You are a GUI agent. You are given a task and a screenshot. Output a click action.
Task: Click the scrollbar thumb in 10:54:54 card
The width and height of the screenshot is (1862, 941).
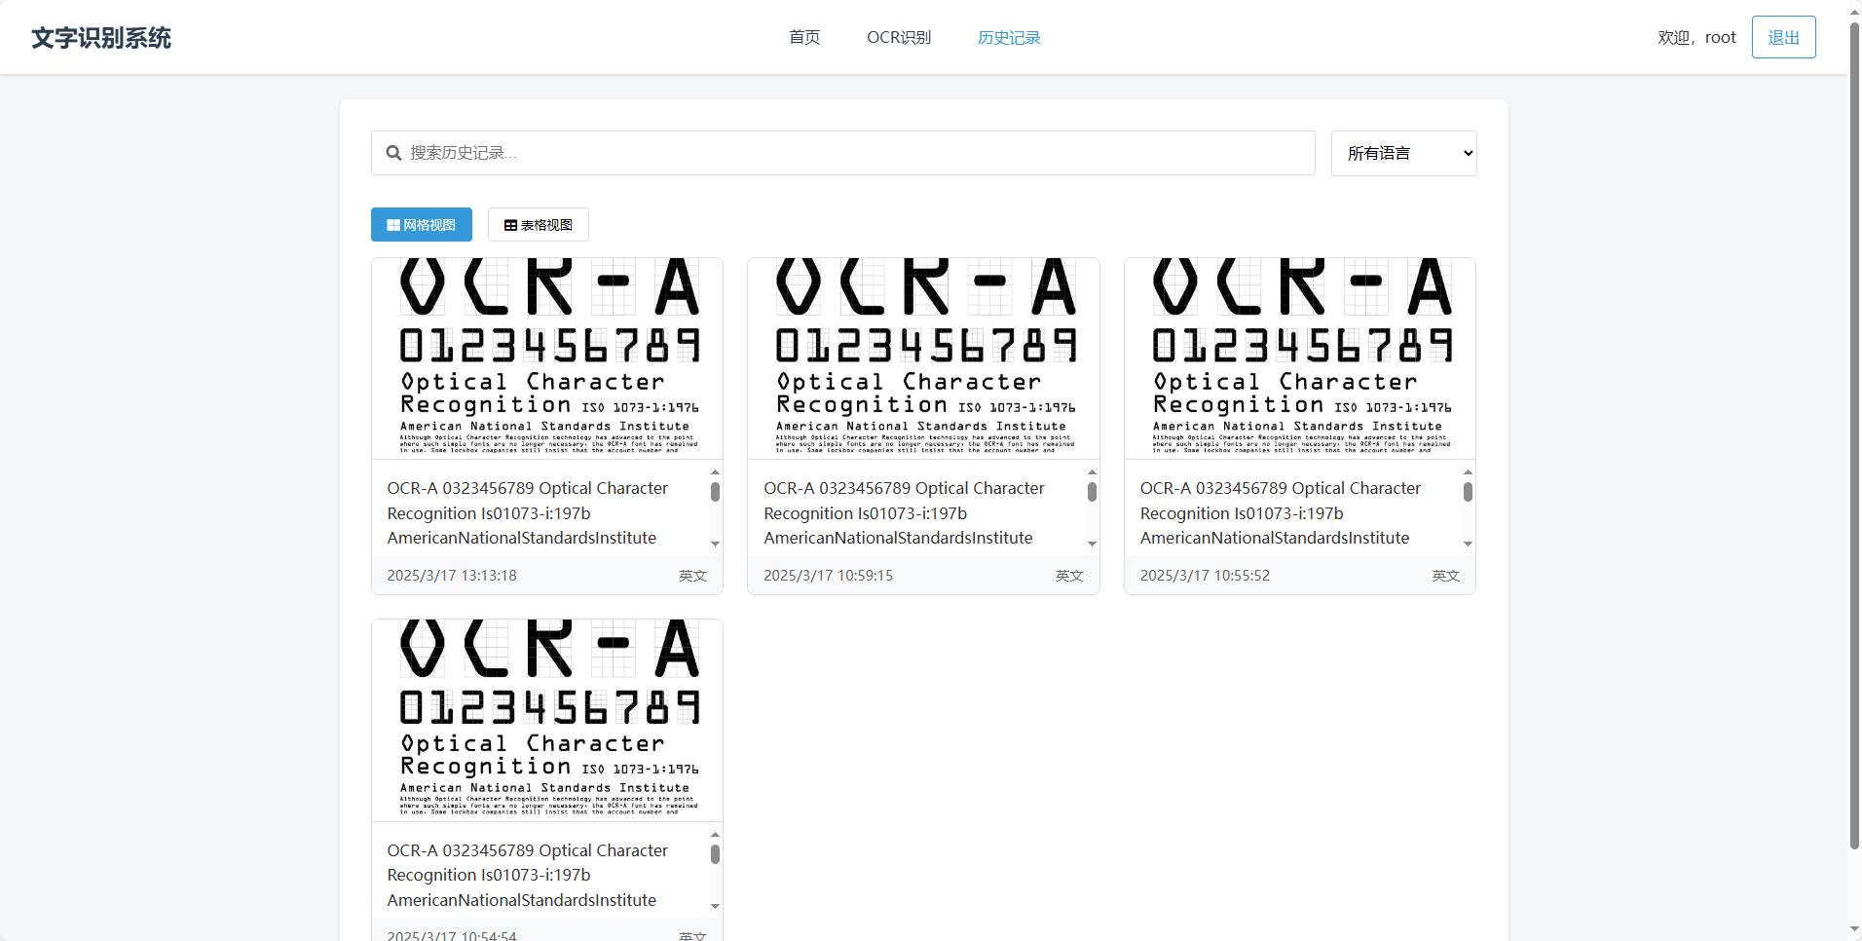(x=715, y=854)
